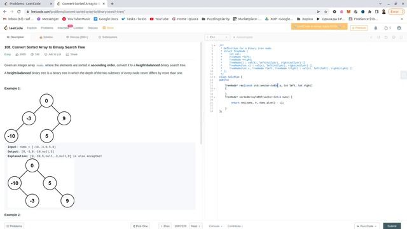Click the Premium button

(x=359, y=28)
